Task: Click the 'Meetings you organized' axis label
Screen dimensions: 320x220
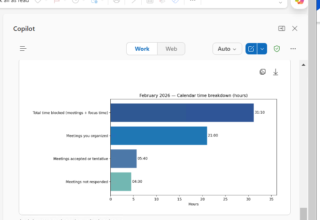Action: point(87,136)
